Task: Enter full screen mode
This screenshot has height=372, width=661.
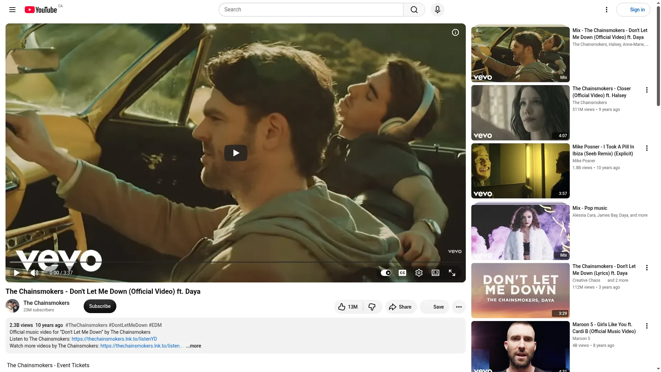Action: click(452, 273)
